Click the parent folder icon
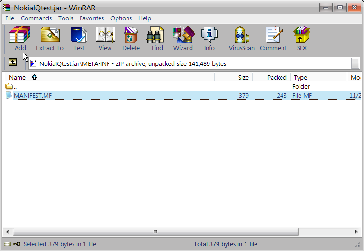This screenshot has width=364, height=251. (9, 86)
